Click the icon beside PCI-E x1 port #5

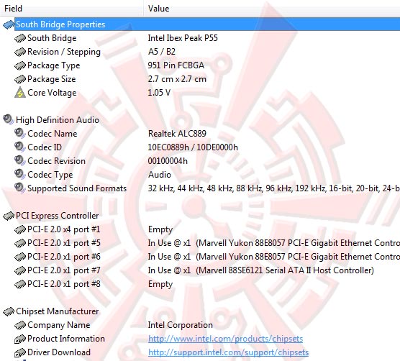[x=20, y=243]
